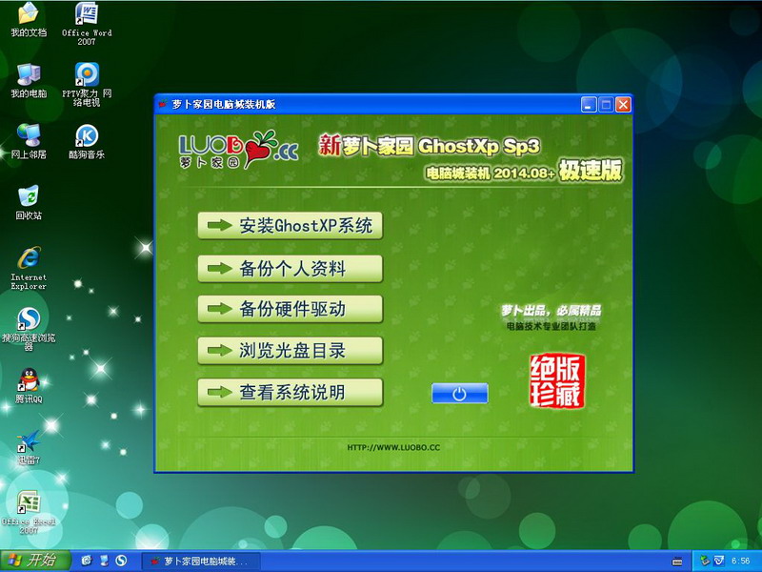This screenshot has height=572, width=762.
Task: Click Show Desktop quick launch icon
Action: pos(104,561)
